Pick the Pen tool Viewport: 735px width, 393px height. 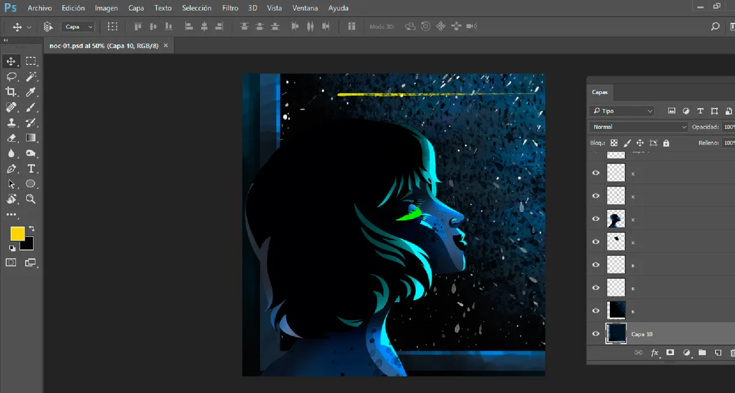point(11,169)
